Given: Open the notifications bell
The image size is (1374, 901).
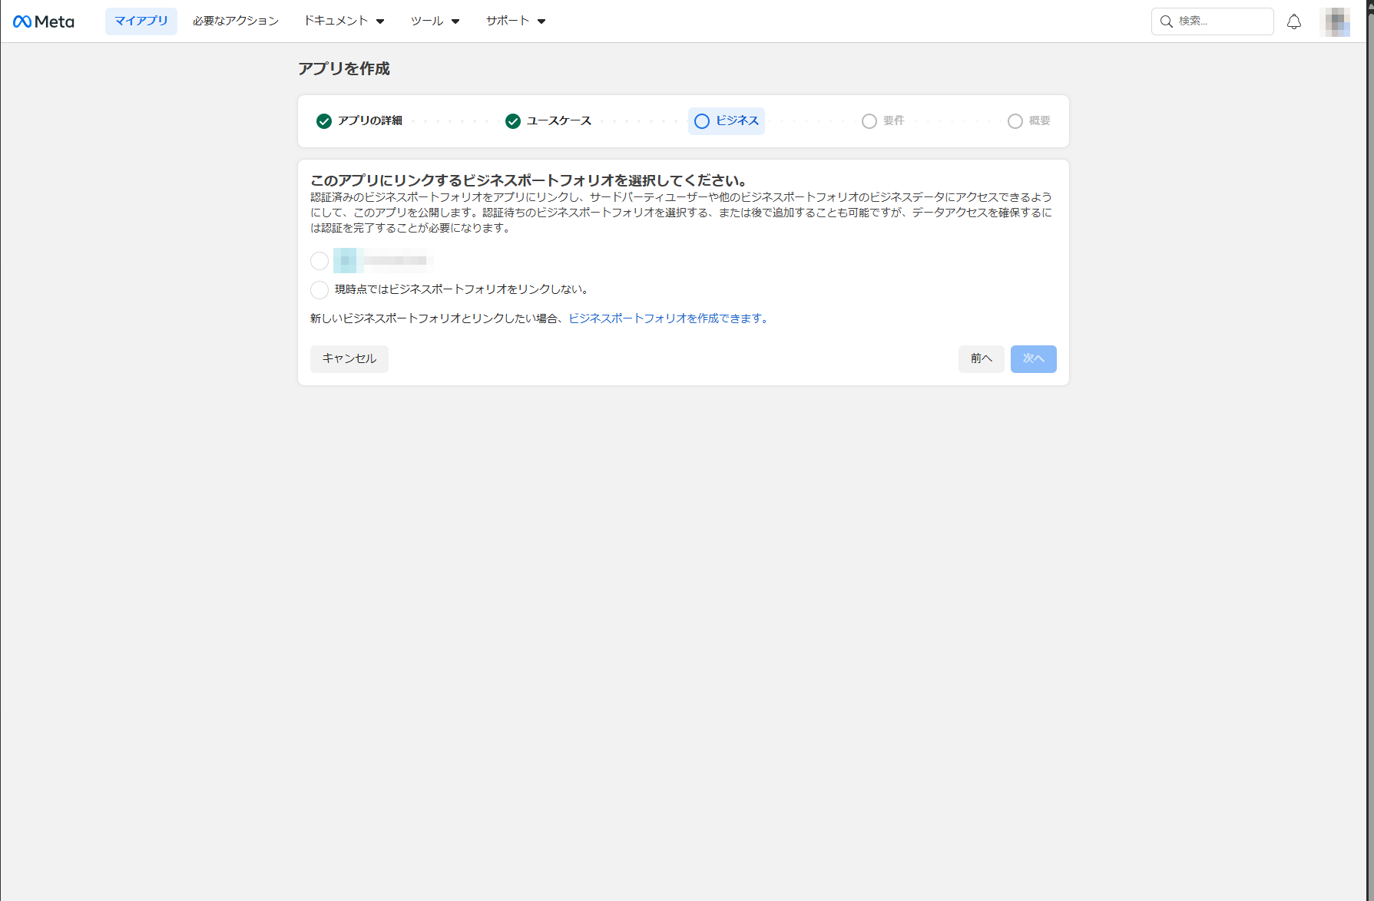Looking at the screenshot, I should click(1294, 21).
